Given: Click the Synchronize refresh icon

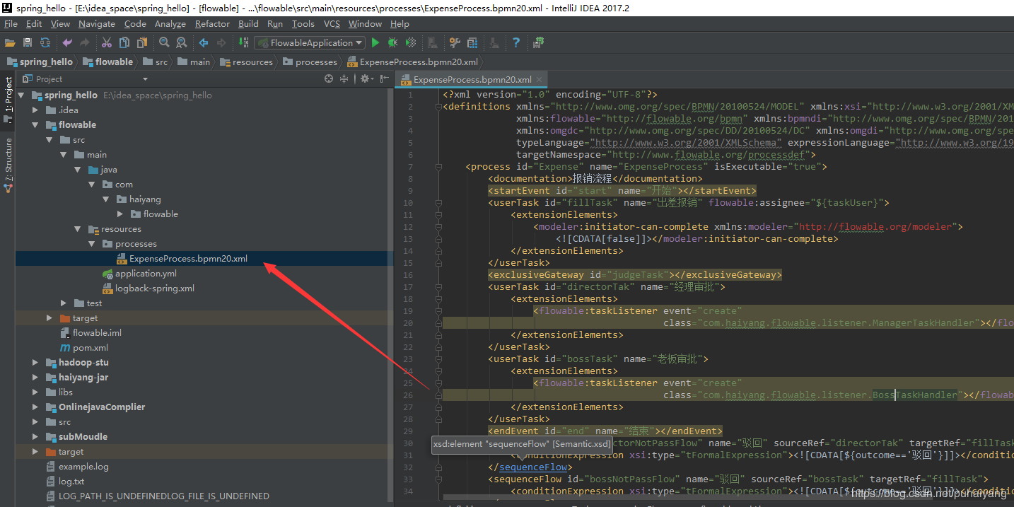Looking at the screenshot, I should pos(45,43).
